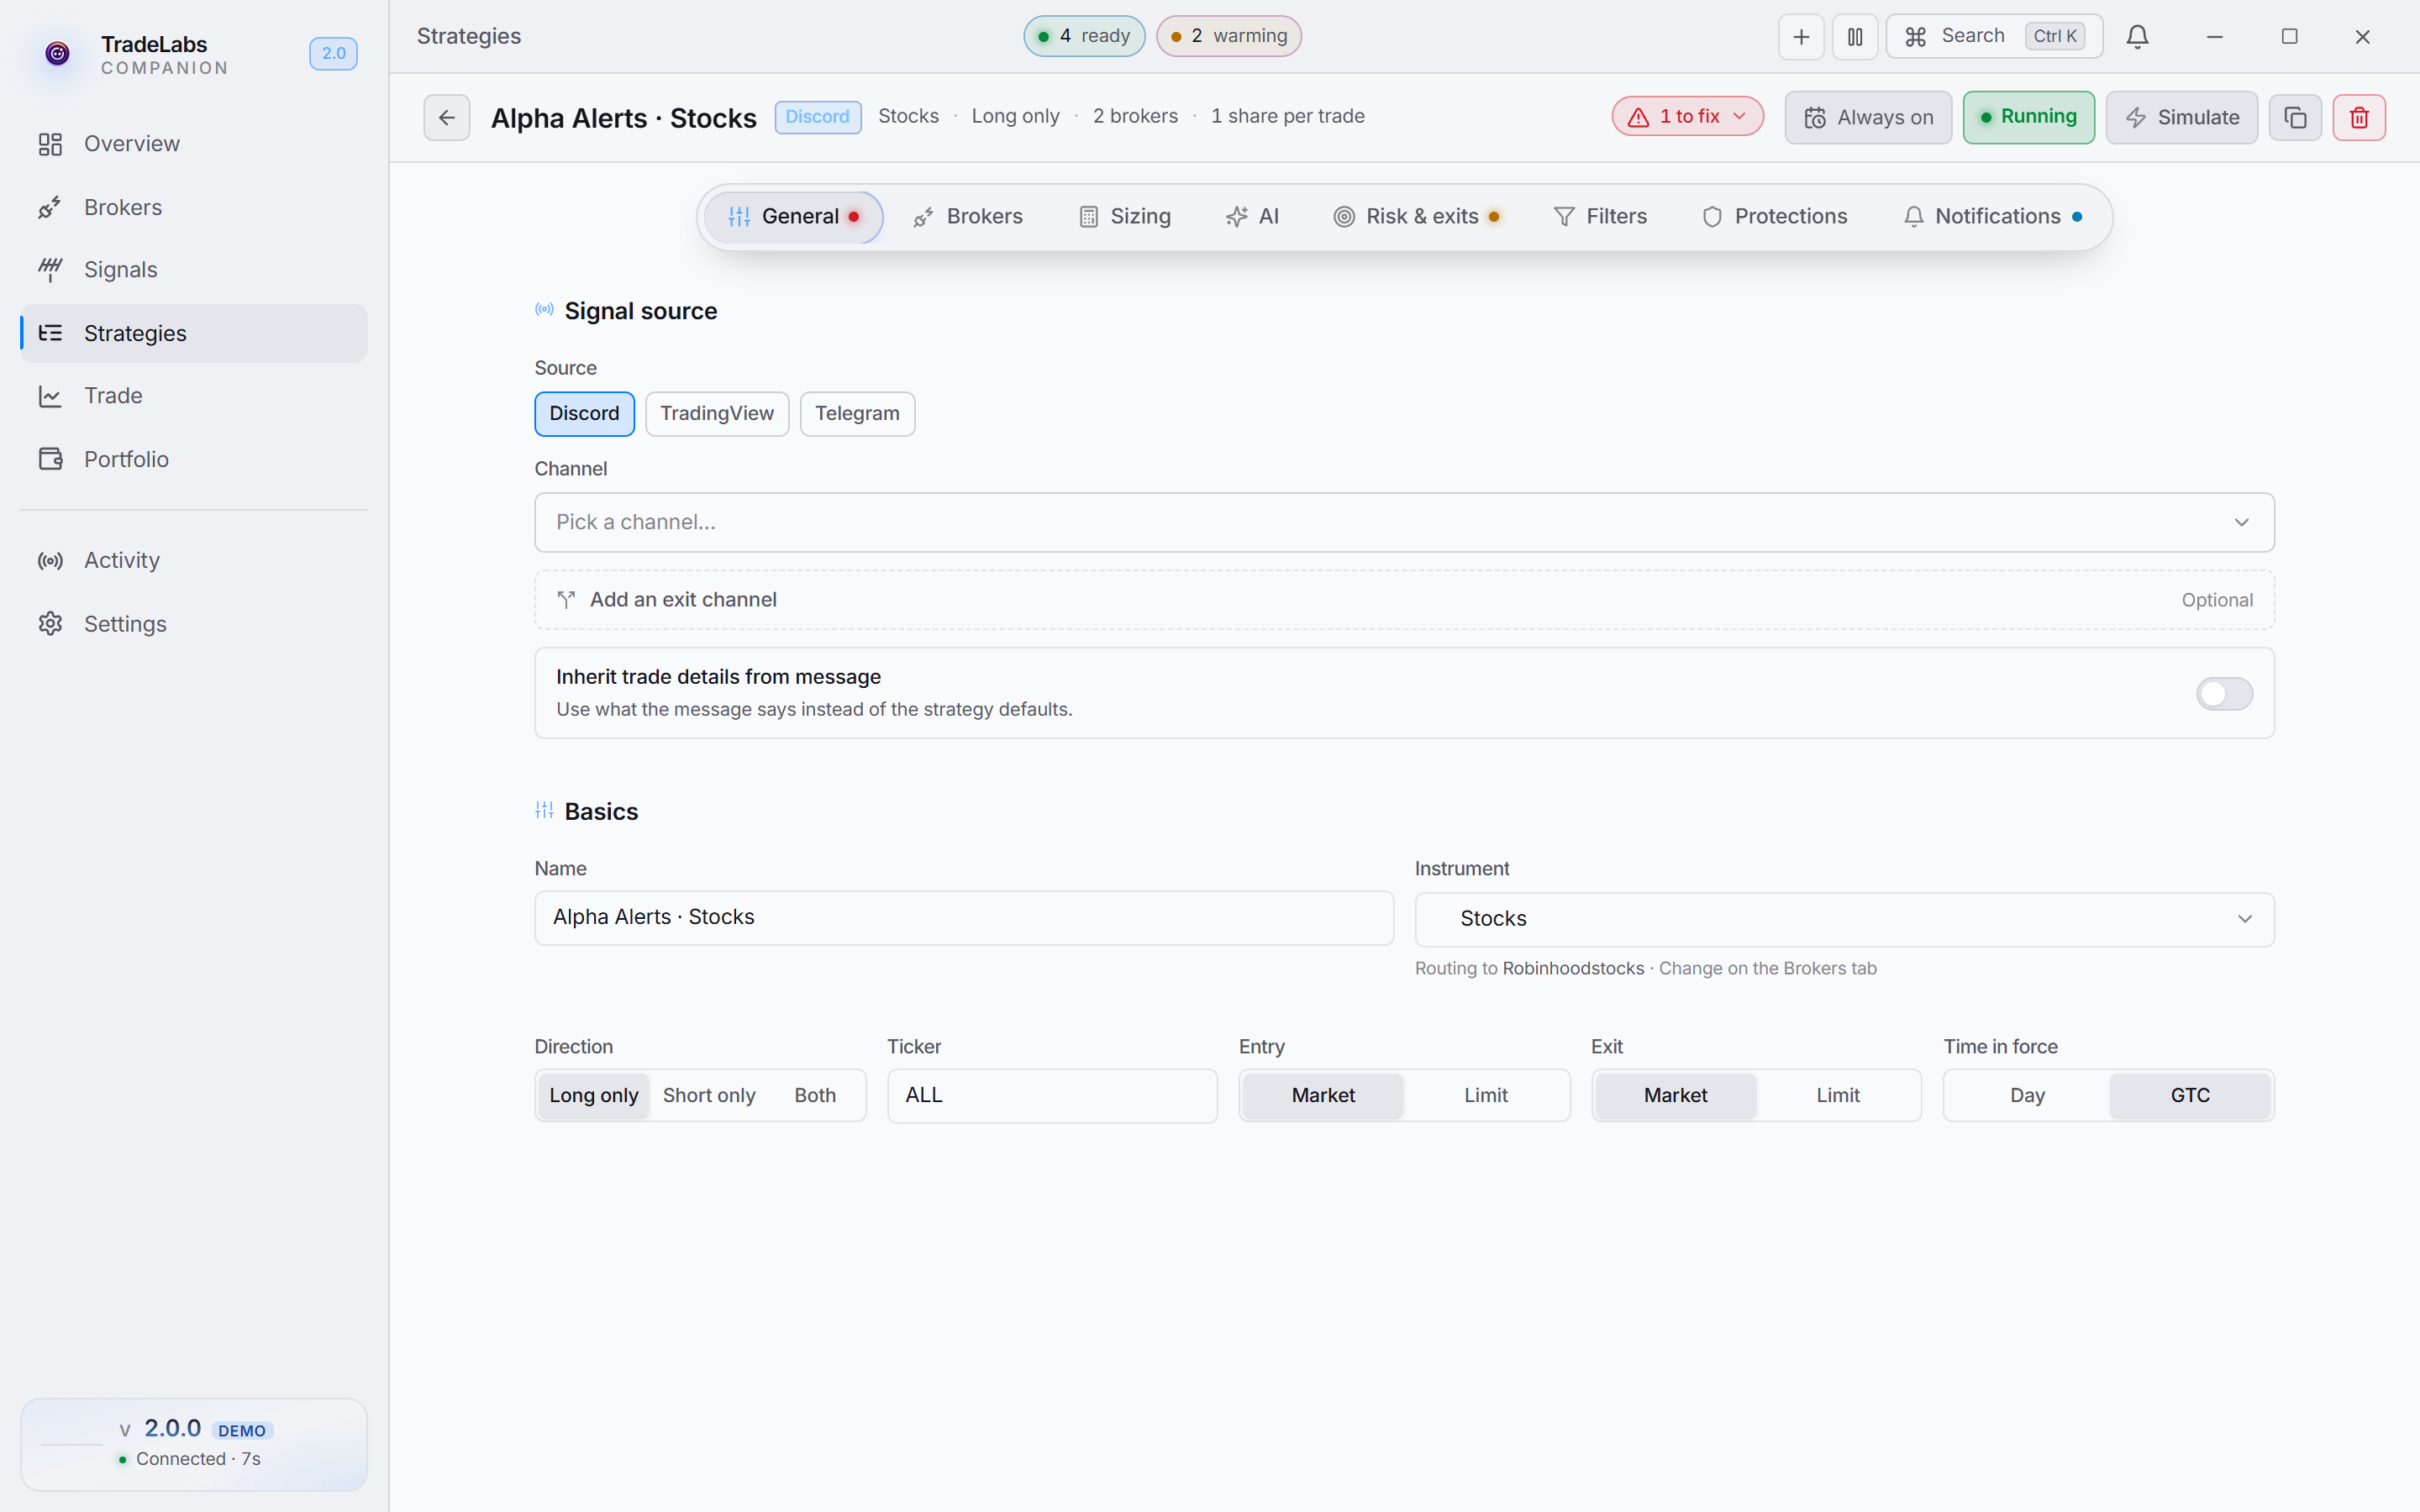
Task: Set Direction to Both
Action: coord(815,1096)
